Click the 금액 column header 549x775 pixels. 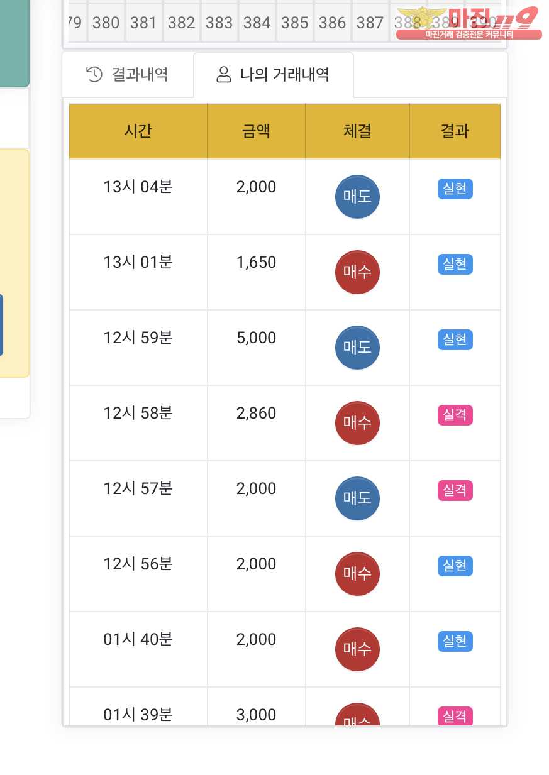click(256, 131)
